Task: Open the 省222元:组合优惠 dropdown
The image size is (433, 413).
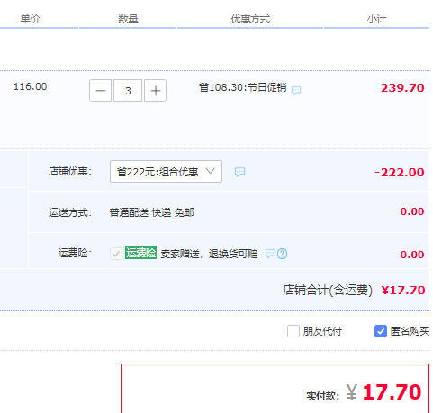Action: [166, 172]
